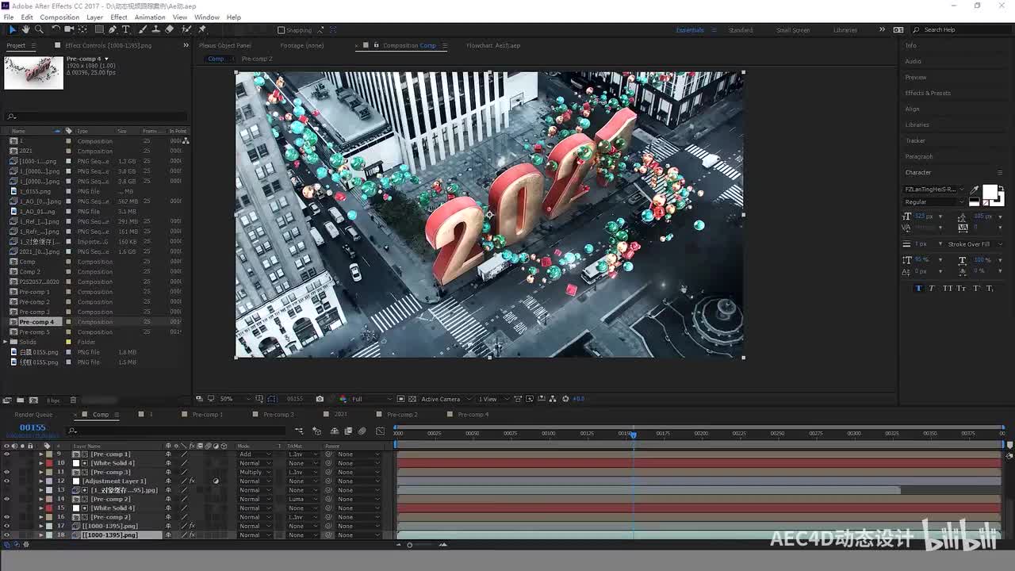This screenshot has width=1015, height=571.
Task: Apply All Caps text style
Action: pyautogui.click(x=948, y=288)
